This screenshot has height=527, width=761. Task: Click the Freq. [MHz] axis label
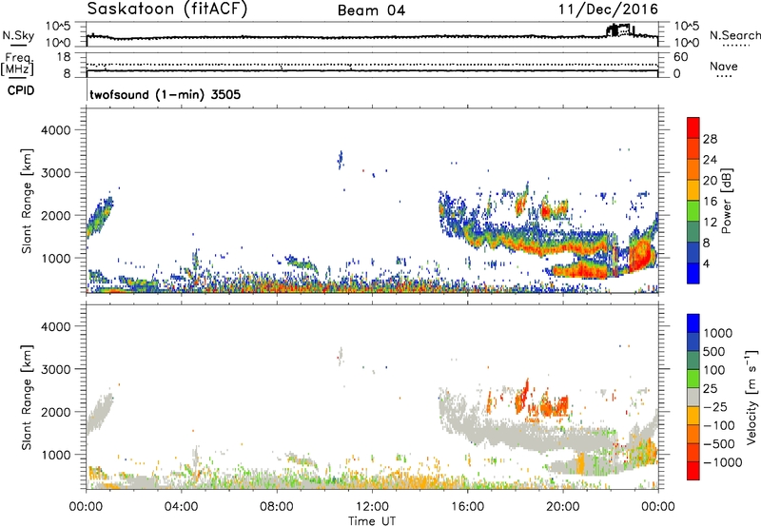pos(17,65)
